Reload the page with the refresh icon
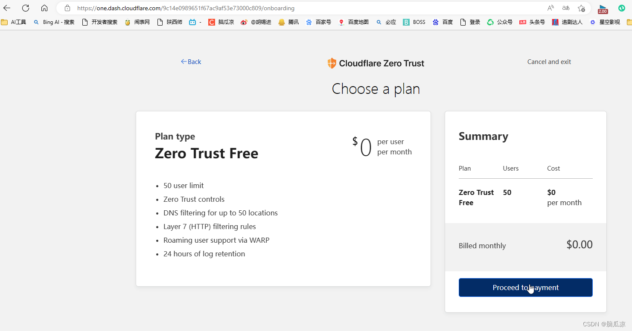632x331 pixels. [26, 8]
